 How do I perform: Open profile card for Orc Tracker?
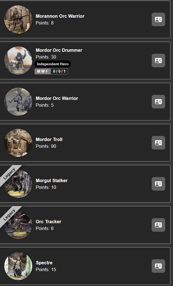158,225
